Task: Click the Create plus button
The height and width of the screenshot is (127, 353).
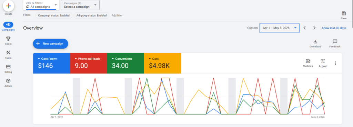Action: [x=8, y=6]
